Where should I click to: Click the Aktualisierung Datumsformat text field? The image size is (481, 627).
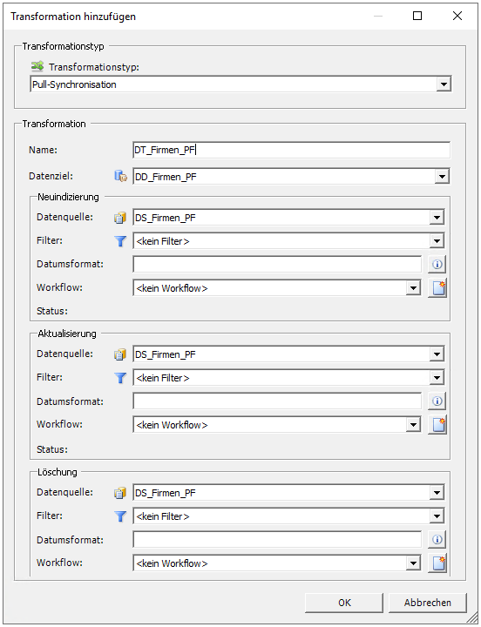277,401
